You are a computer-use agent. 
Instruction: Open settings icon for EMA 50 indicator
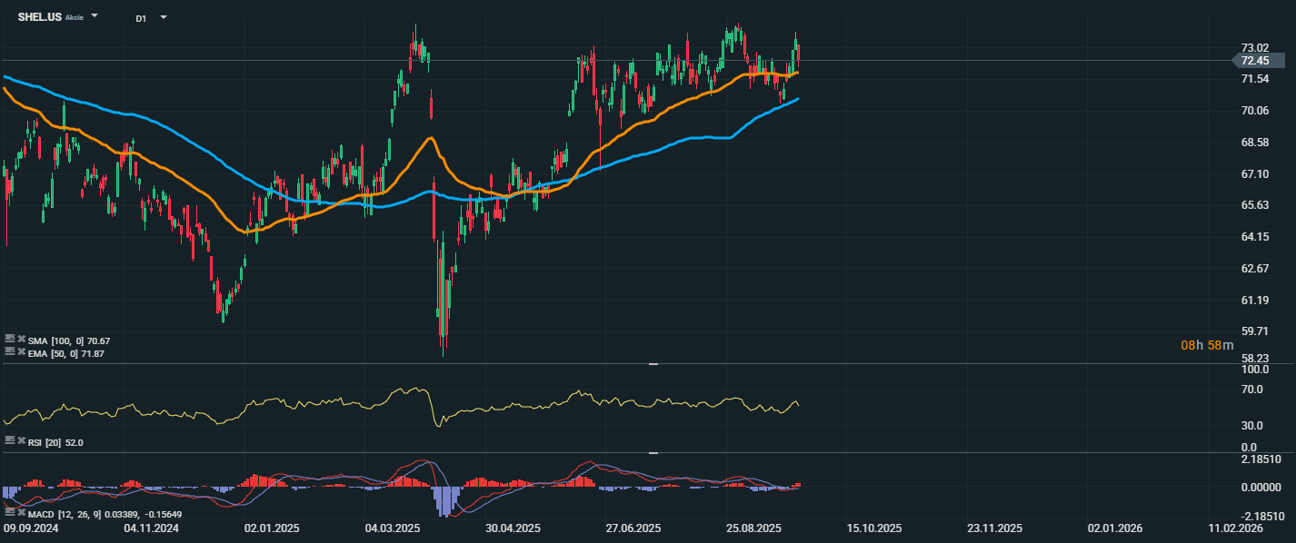(9, 350)
